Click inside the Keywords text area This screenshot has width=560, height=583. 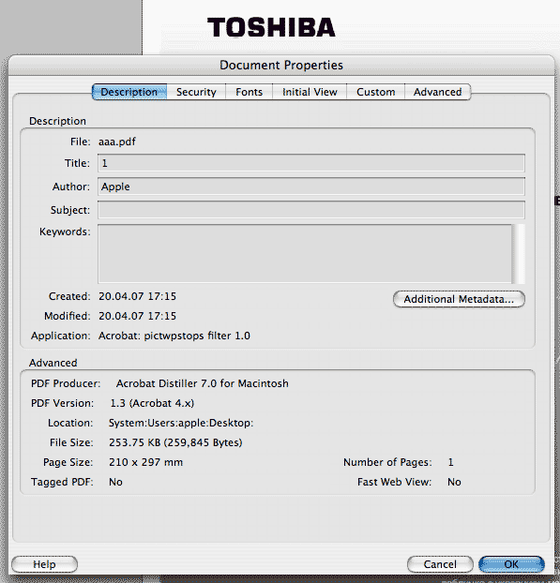(x=305, y=254)
